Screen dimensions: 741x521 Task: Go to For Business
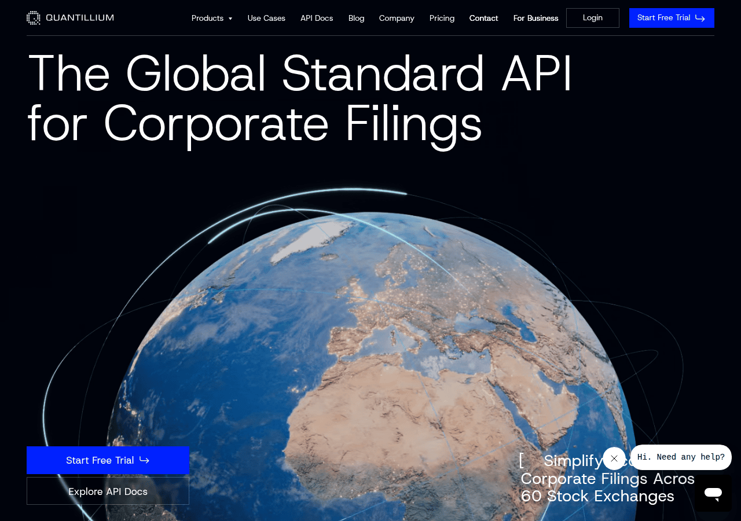tap(536, 18)
